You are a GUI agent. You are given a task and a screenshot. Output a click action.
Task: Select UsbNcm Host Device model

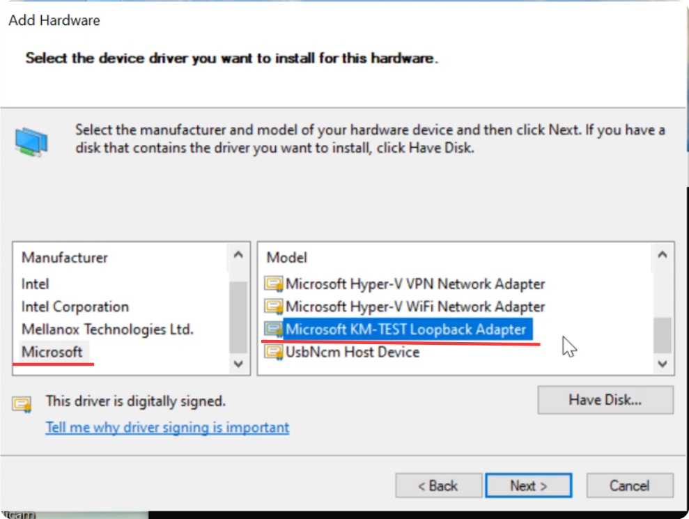click(353, 352)
